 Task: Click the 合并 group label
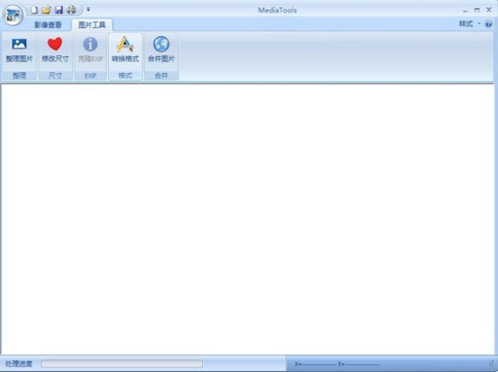tap(161, 75)
